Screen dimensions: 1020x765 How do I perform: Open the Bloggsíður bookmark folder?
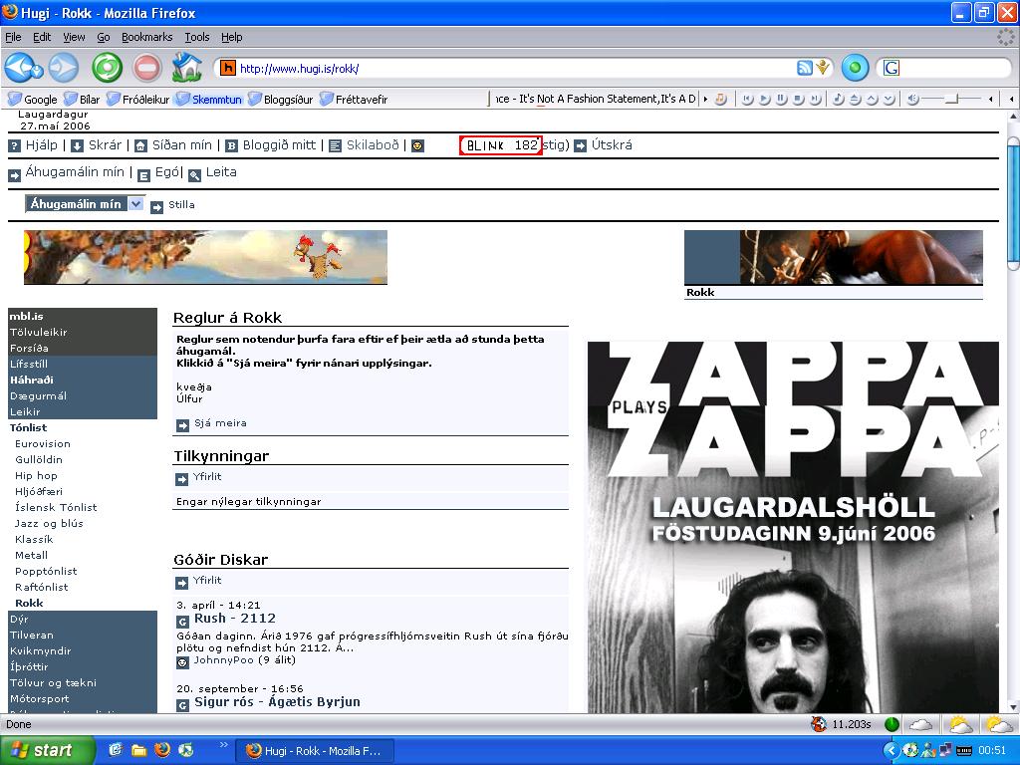coord(280,99)
